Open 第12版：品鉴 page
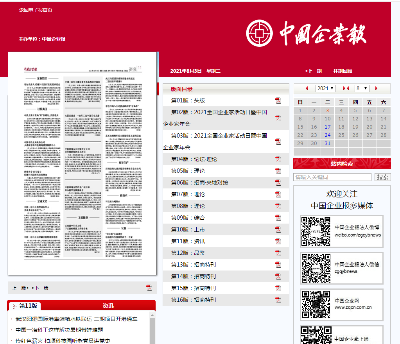400x344 pixels. point(188,253)
